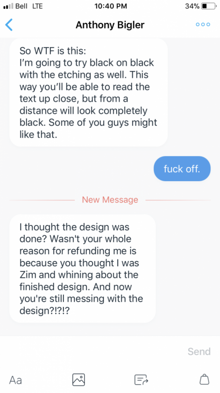The width and height of the screenshot is (220, 393).
Task: Select the 'So WTF is this' message bubble
Action: 89,93
